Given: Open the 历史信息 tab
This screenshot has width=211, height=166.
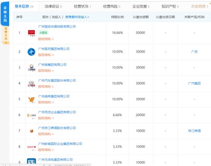Looking at the screenshot, I should coord(200,6).
